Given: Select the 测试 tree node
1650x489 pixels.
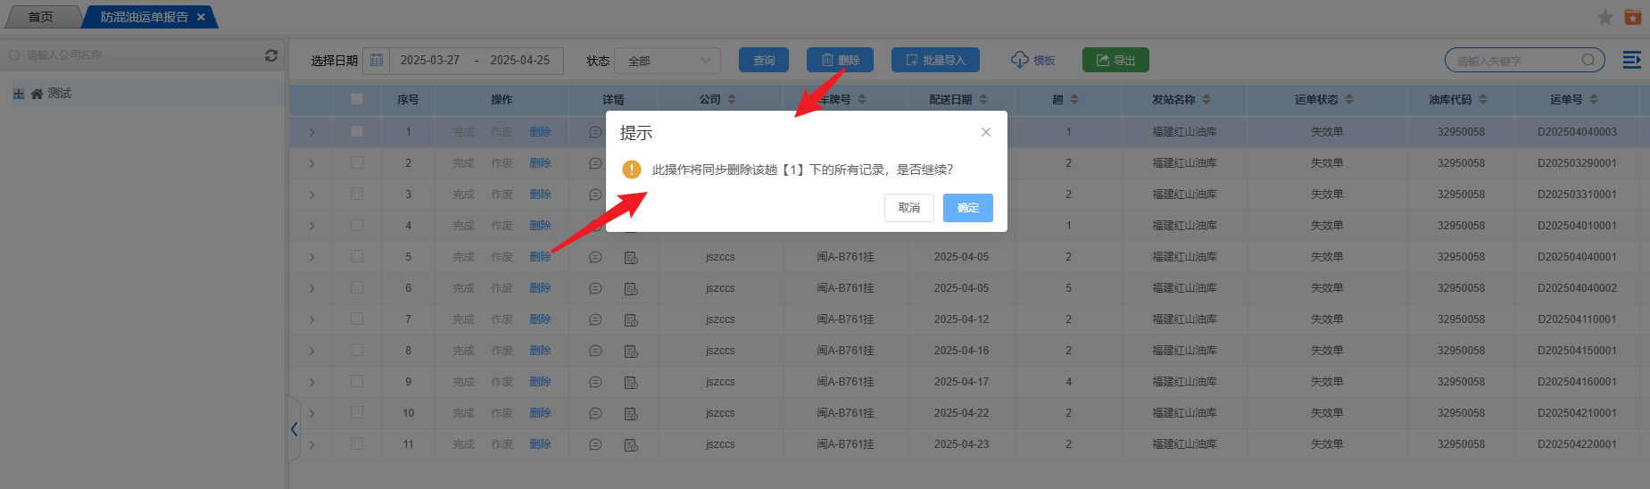Looking at the screenshot, I should point(59,94).
